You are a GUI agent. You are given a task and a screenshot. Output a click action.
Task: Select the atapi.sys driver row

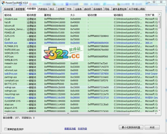pyautogui.click(x=81, y=104)
